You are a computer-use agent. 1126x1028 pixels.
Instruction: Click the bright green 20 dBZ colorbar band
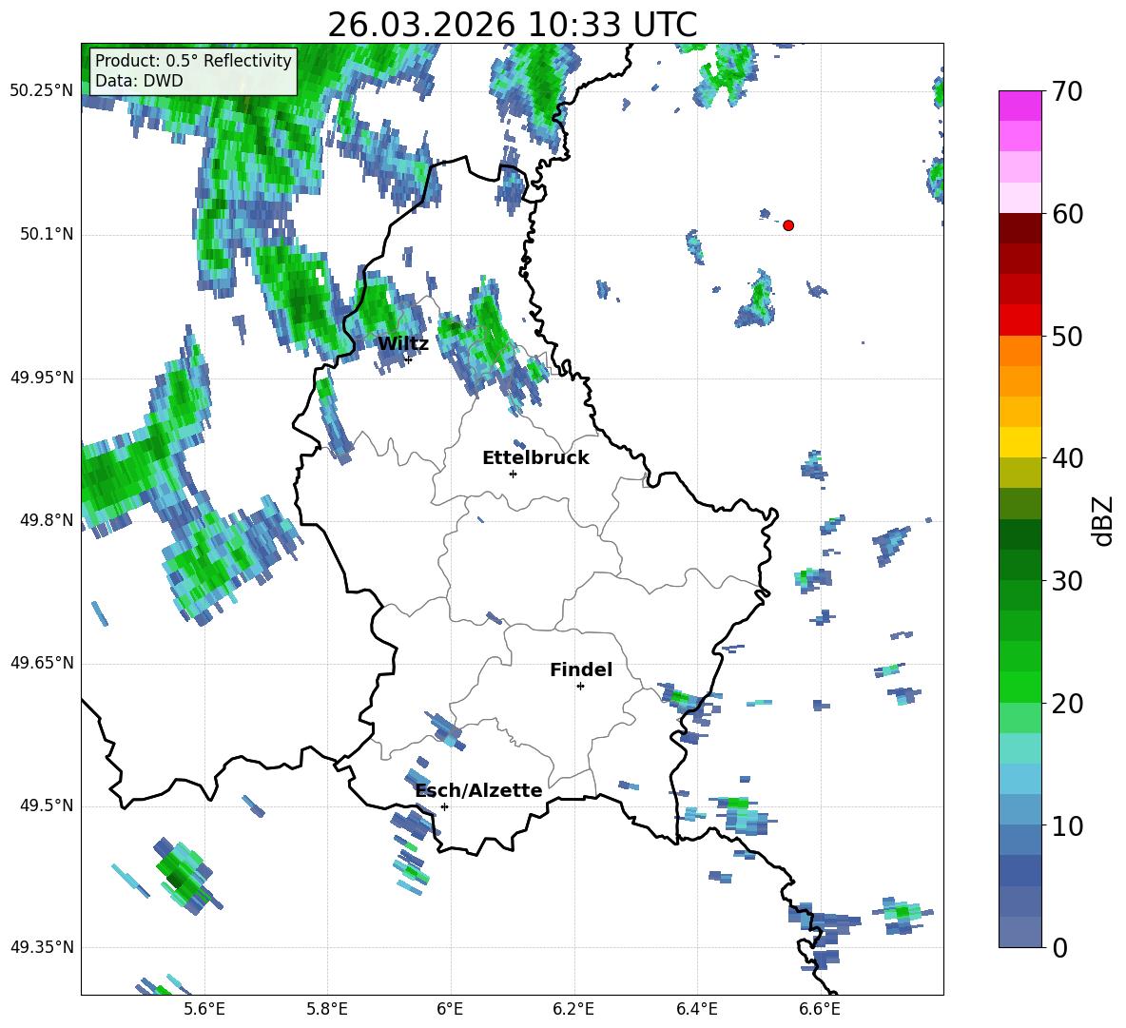point(1019,687)
